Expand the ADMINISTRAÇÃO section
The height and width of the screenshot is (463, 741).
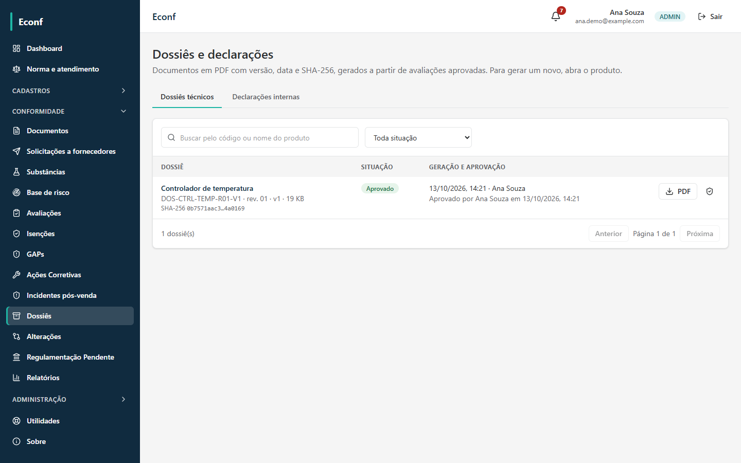[x=70, y=399]
